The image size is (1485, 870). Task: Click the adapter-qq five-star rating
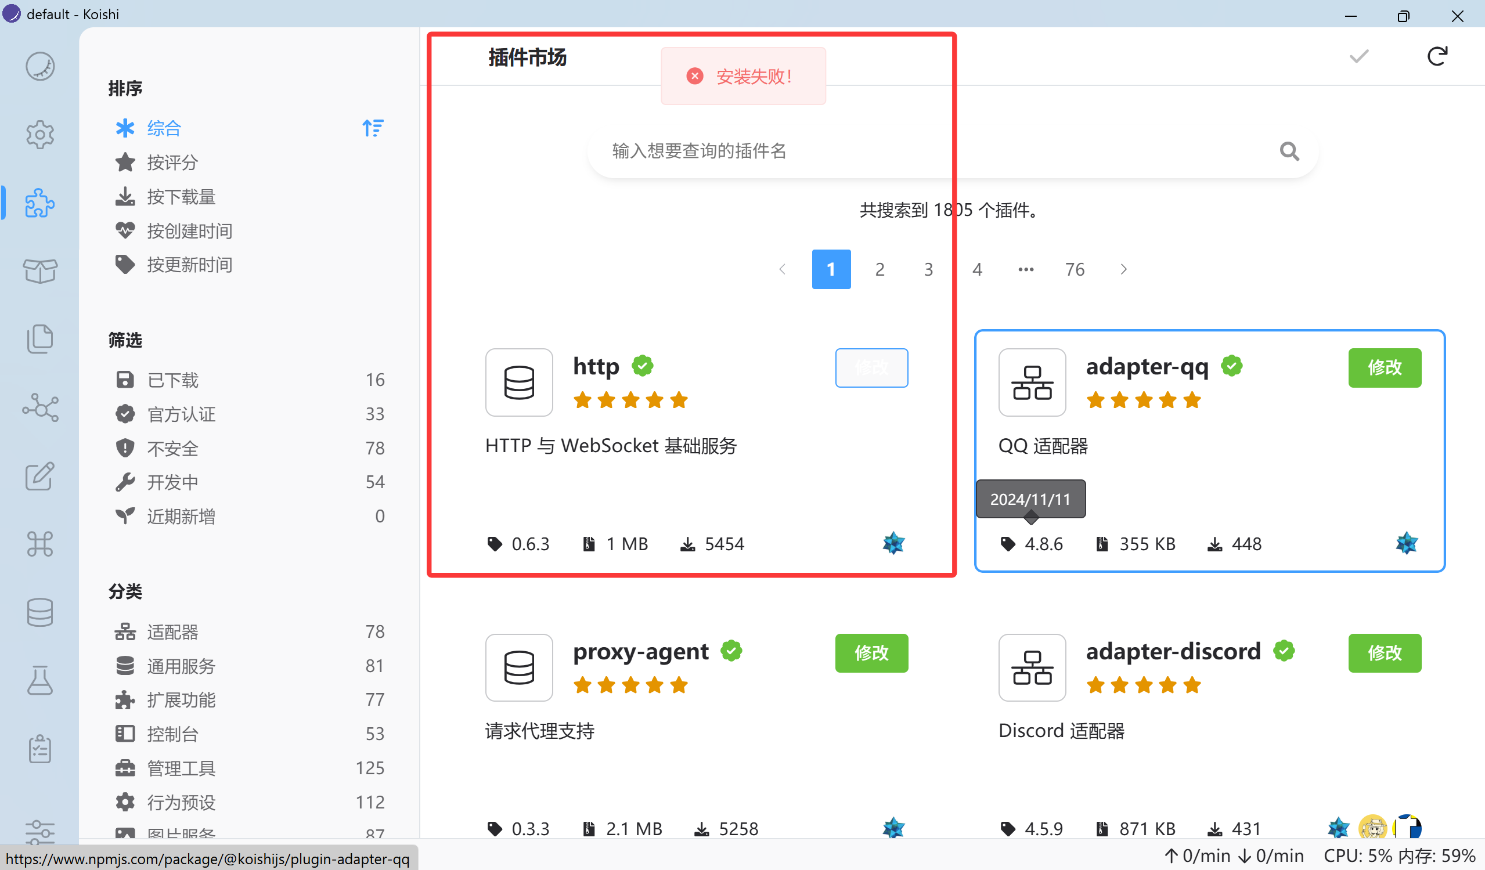(1144, 400)
